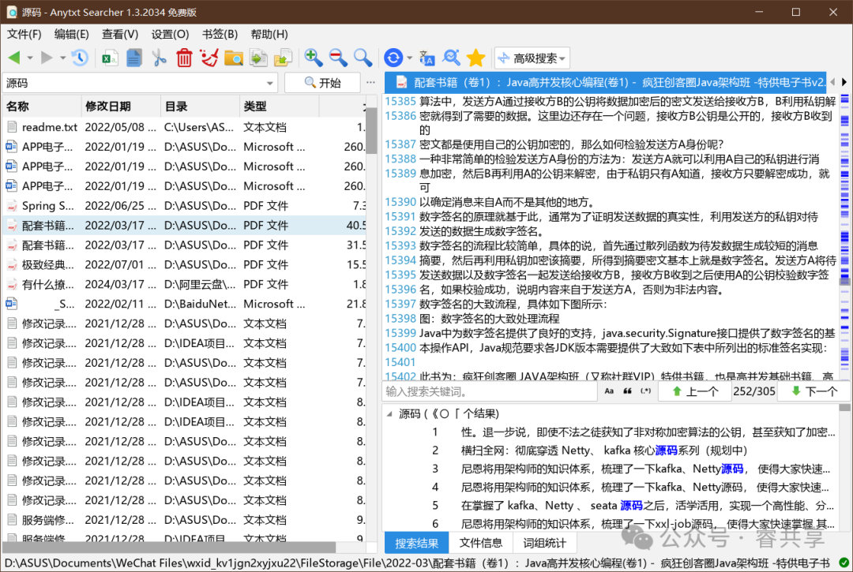Viewport: 853px width, 572px height.
Task: Expand the 源码 search box dropdown
Action: tap(270, 83)
